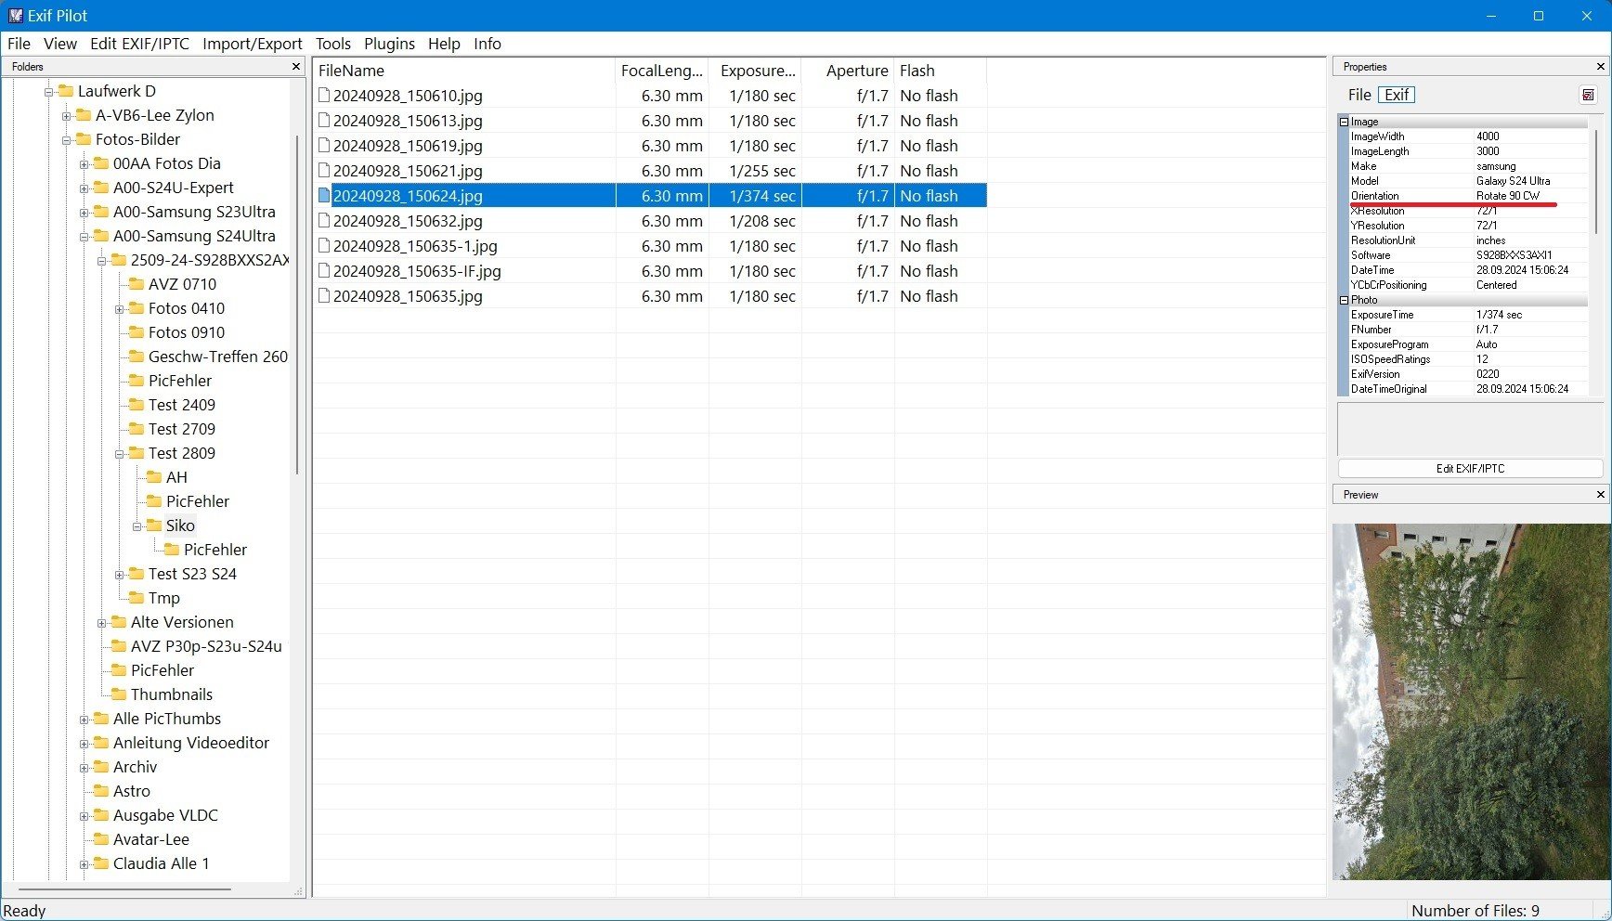1612x921 pixels.
Task: Open the Import/Export menu
Action: coord(252,44)
